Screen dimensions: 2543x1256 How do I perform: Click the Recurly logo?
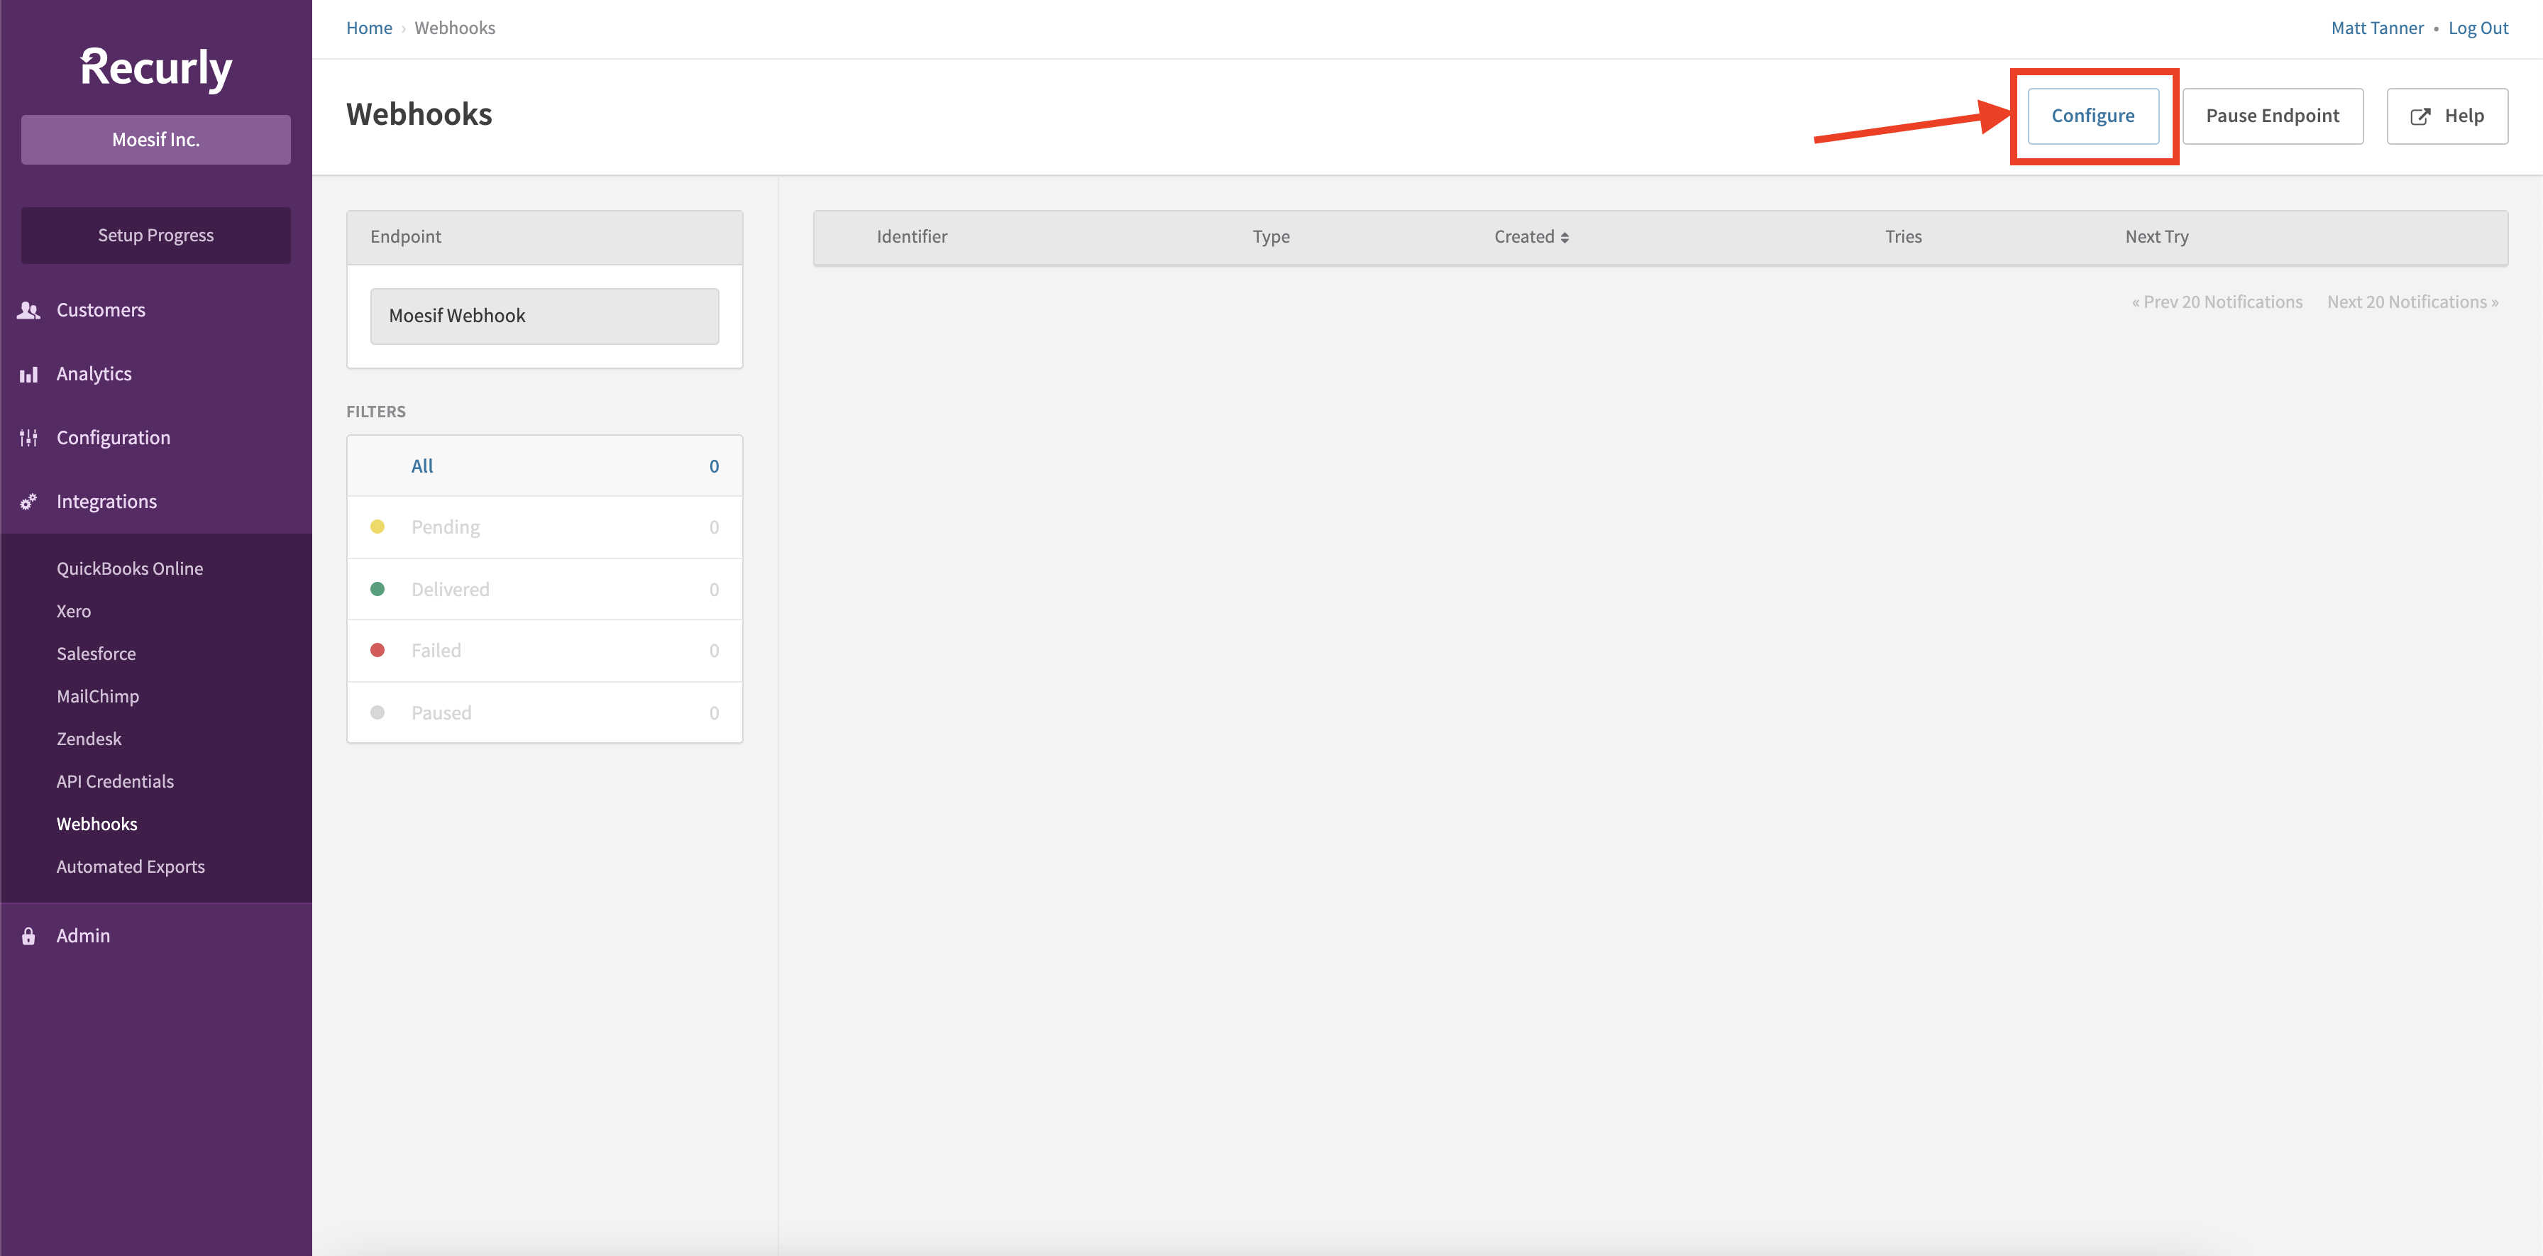click(156, 69)
